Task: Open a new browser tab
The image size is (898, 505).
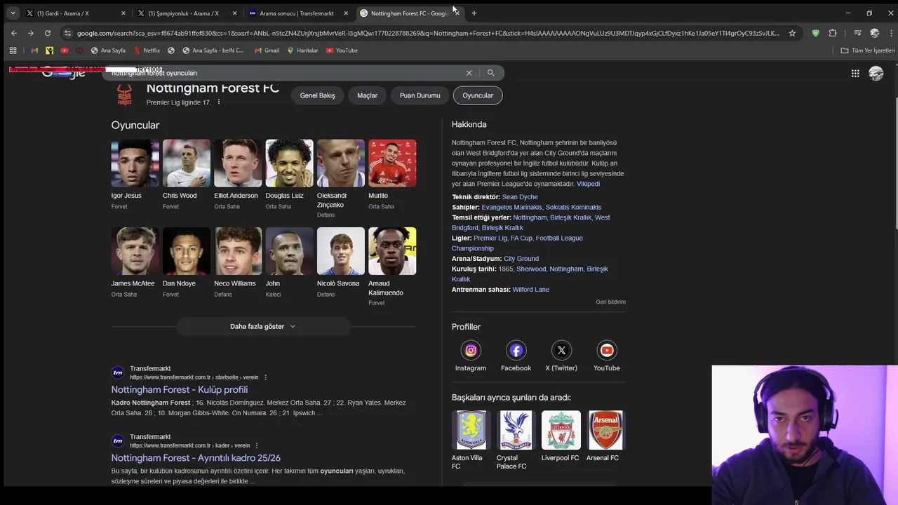Action: tap(474, 13)
